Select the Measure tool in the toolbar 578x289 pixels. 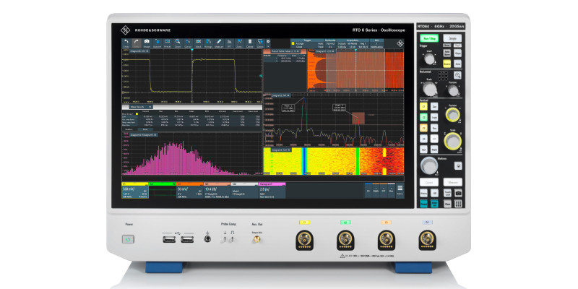point(217,43)
